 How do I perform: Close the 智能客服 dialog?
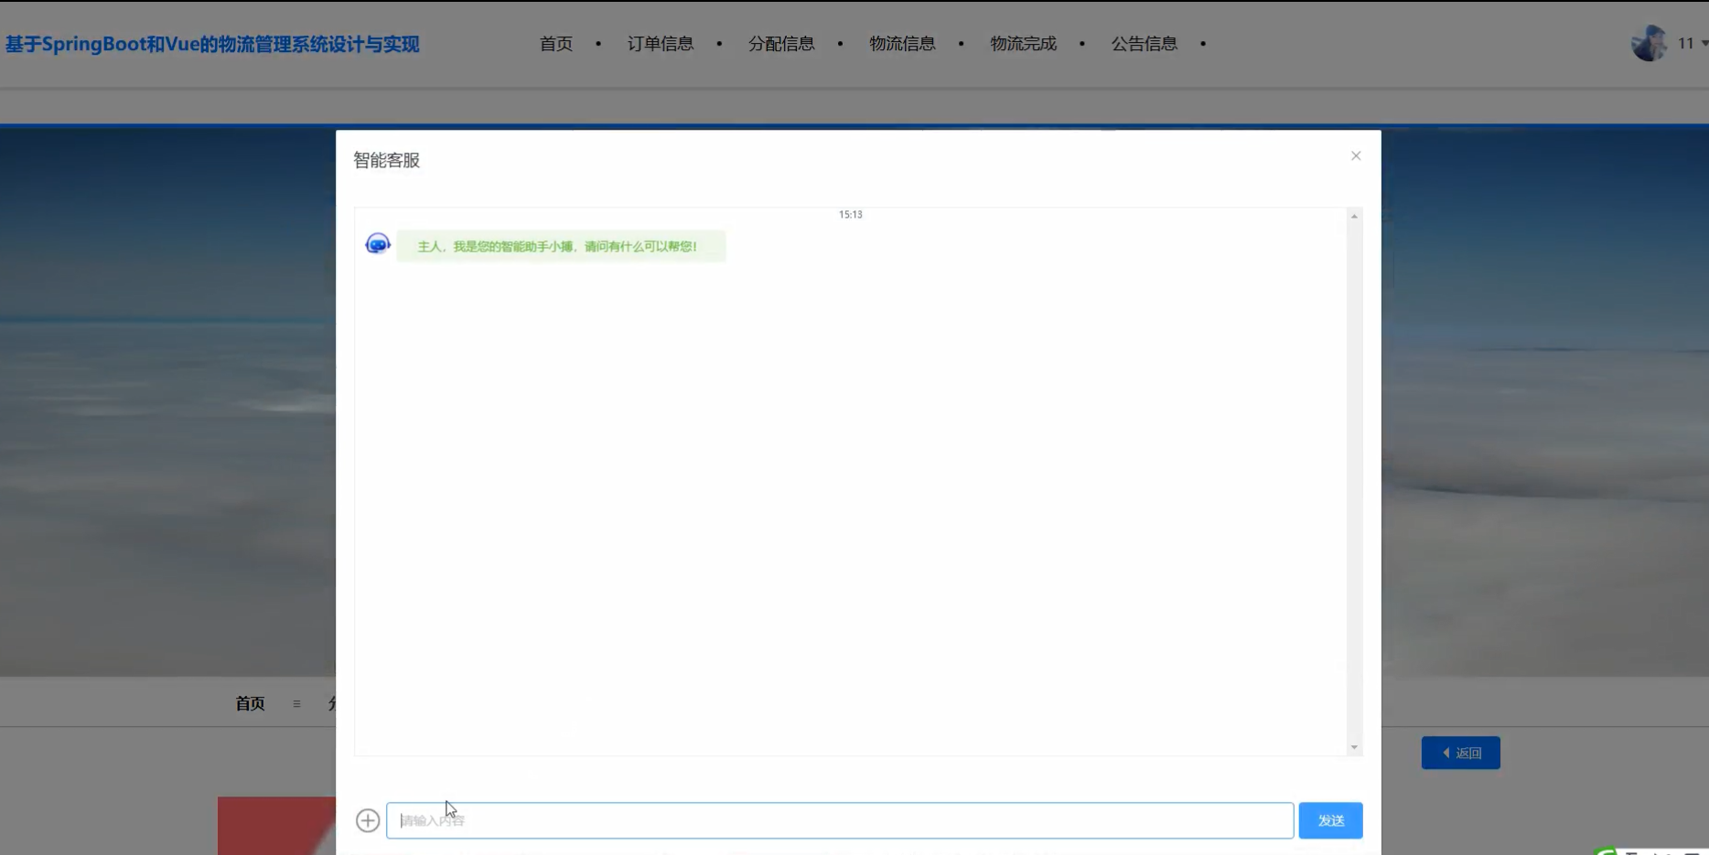1355,155
